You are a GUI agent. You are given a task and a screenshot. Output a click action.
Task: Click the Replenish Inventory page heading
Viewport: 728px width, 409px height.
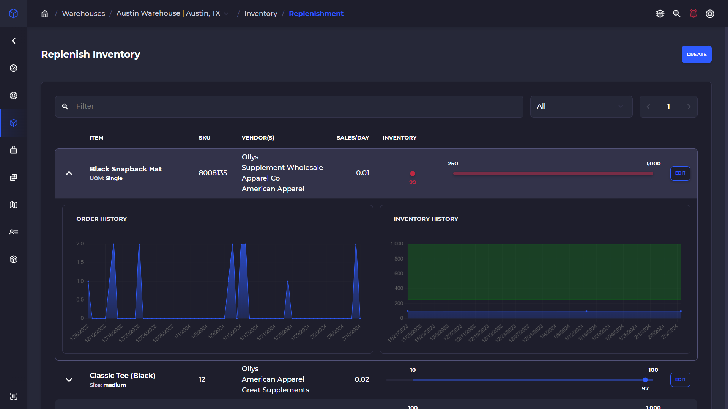91,54
